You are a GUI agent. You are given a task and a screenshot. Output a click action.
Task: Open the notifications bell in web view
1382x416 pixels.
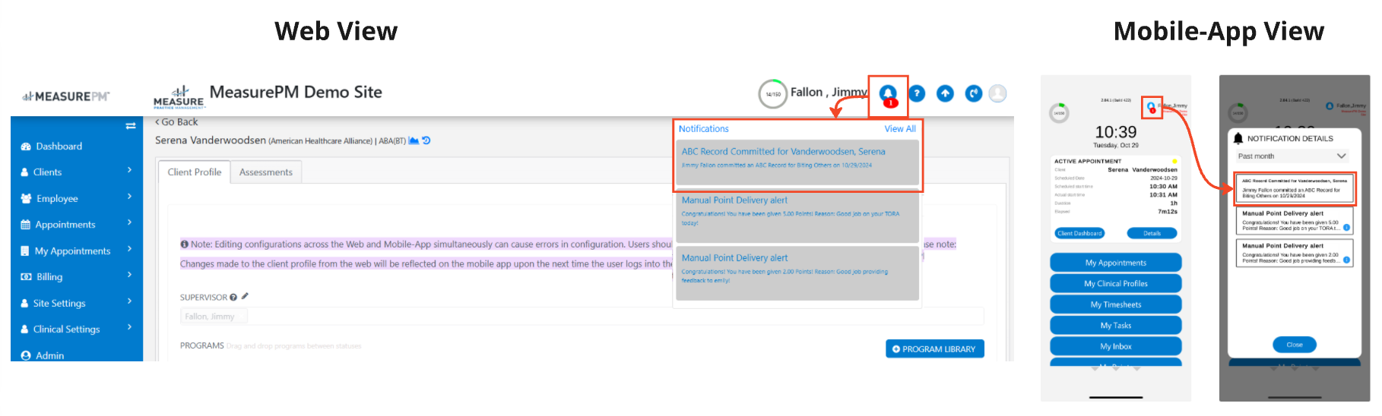pyautogui.click(x=888, y=94)
